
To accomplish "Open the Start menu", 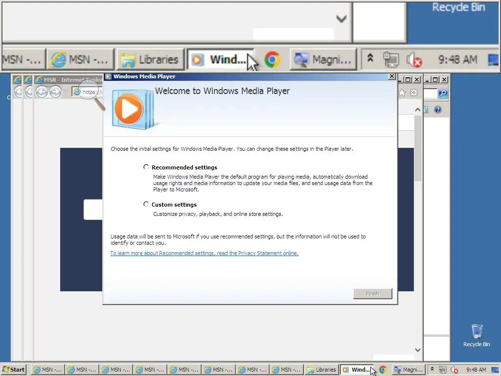I will (x=13, y=370).
